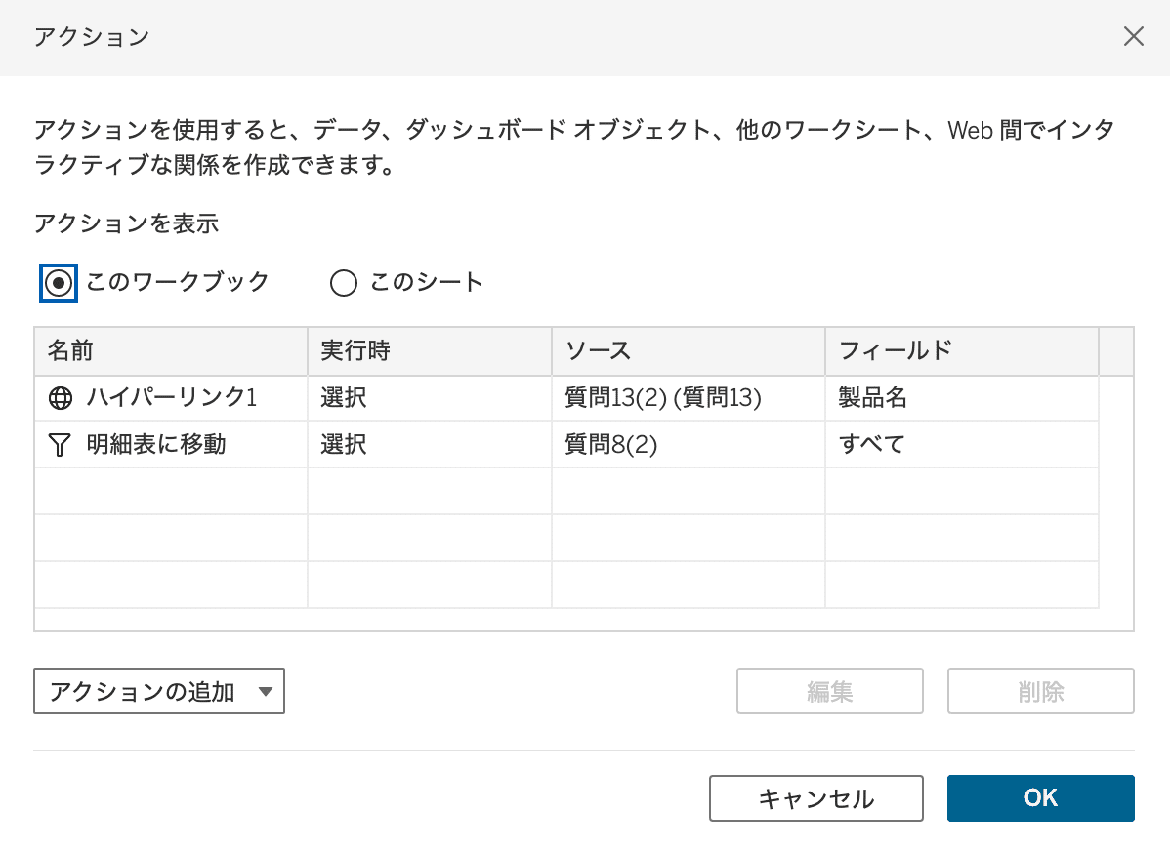Select the このワークブック radio button
Image resolution: width=1170 pixels, height=853 pixels.
point(59,283)
